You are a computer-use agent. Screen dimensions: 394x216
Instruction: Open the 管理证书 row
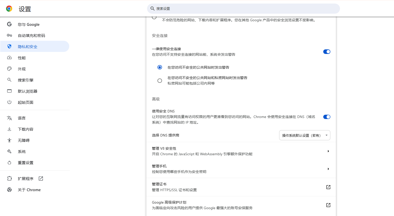point(241,187)
